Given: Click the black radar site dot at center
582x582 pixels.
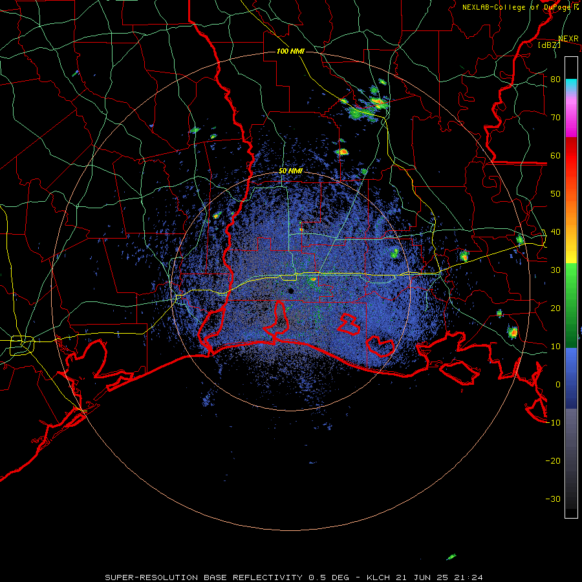Looking at the screenshot, I should pos(291,290).
